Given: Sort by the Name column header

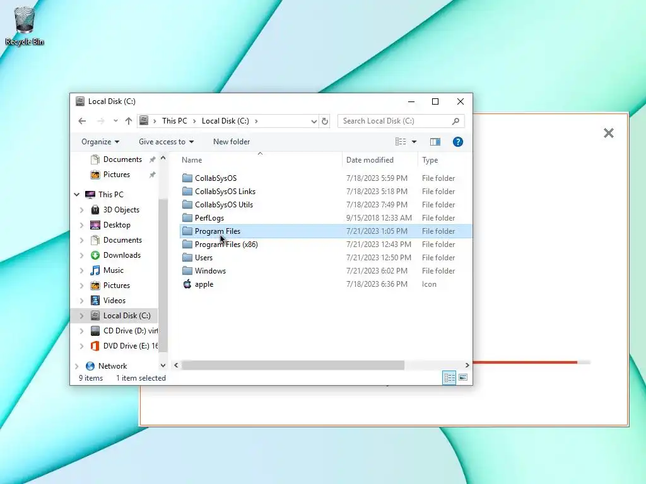Looking at the screenshot, I should tap(192, 160).
